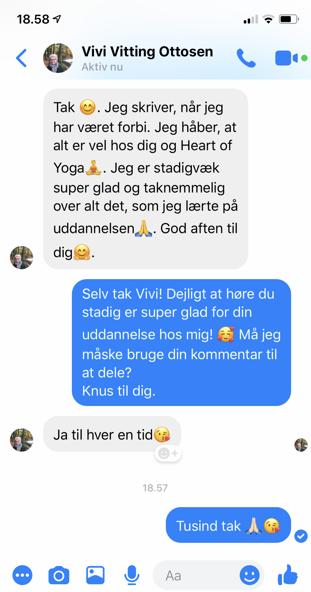Open the emoji picker in message field
The width and height of the screenshot is (311, 592).
pyautogui.click(x=250, y=575)
